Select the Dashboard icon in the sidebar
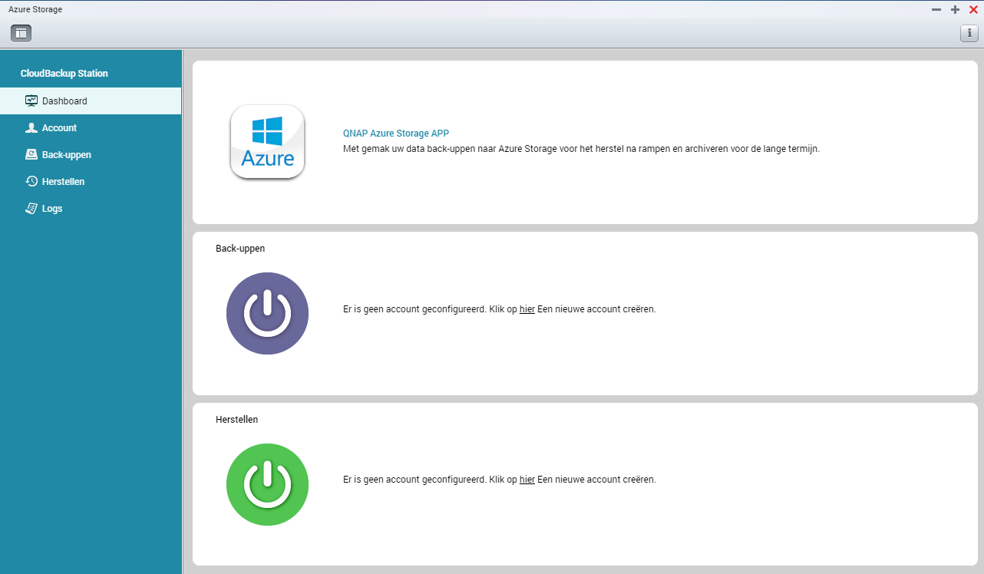The width and height of the screenshot is (984, 574). [x=31, y=101]
